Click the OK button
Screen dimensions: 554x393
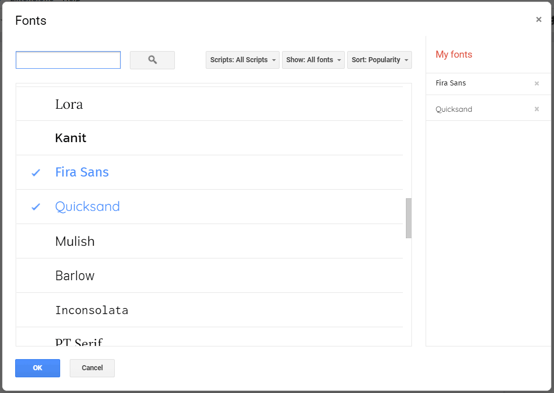coord(37,368)
